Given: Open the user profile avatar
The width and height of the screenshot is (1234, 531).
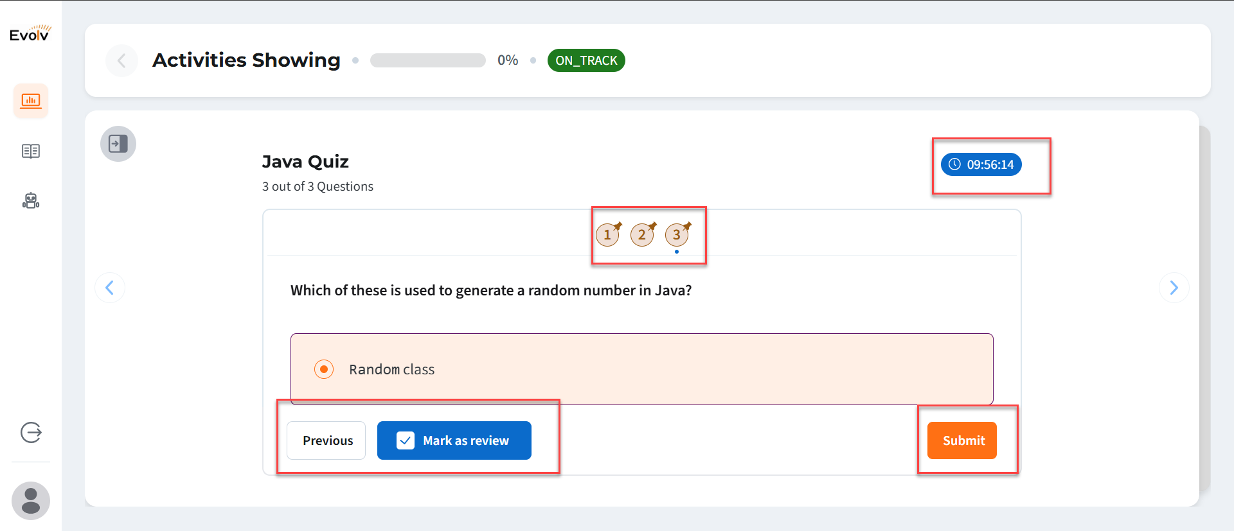Looking at the screenshot, I should 31,501.
